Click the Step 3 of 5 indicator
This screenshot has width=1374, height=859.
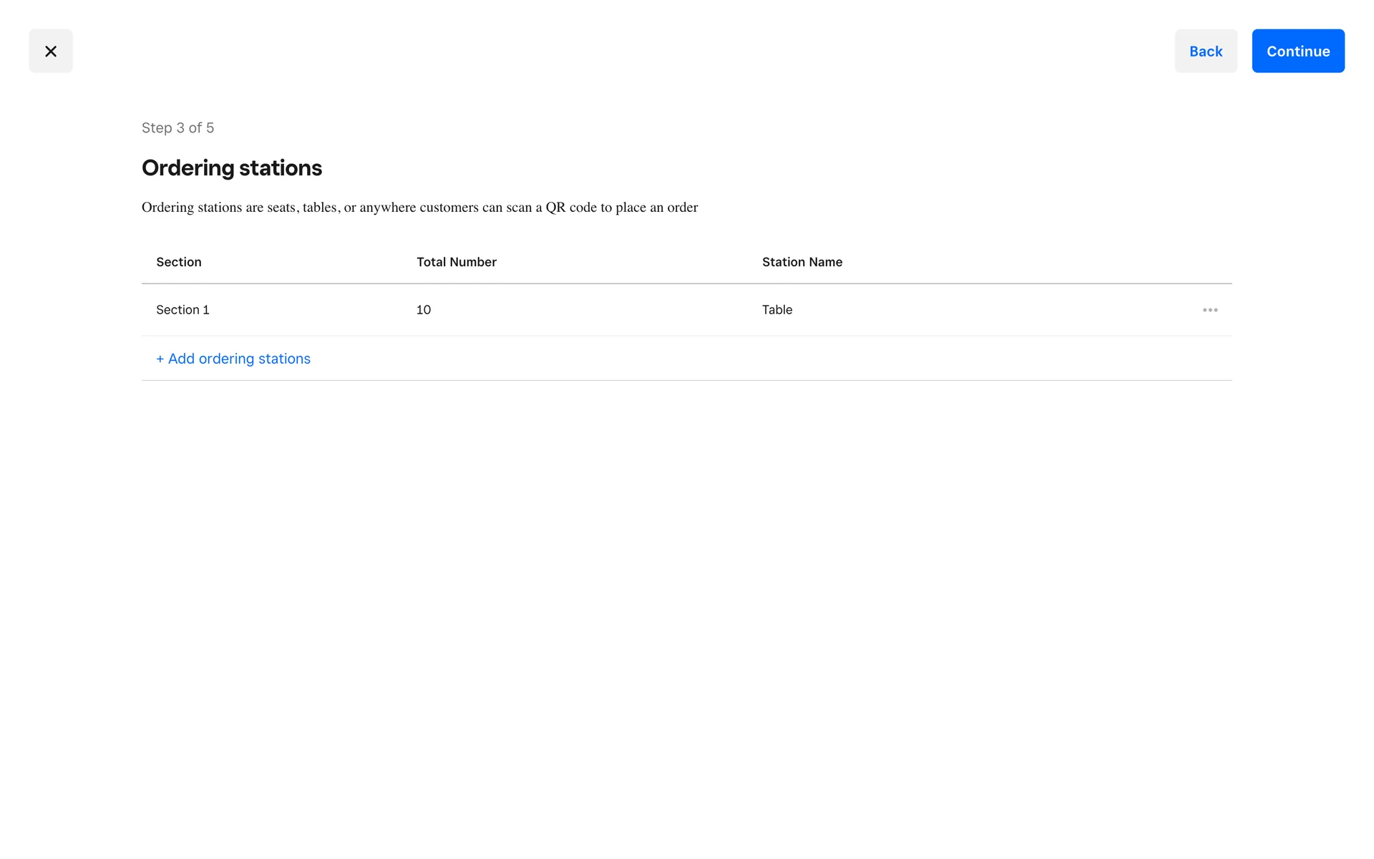178,128
